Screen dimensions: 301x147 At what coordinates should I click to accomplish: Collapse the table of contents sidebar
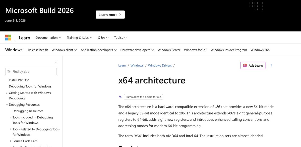pyautogui.click(x=55, y=62)
